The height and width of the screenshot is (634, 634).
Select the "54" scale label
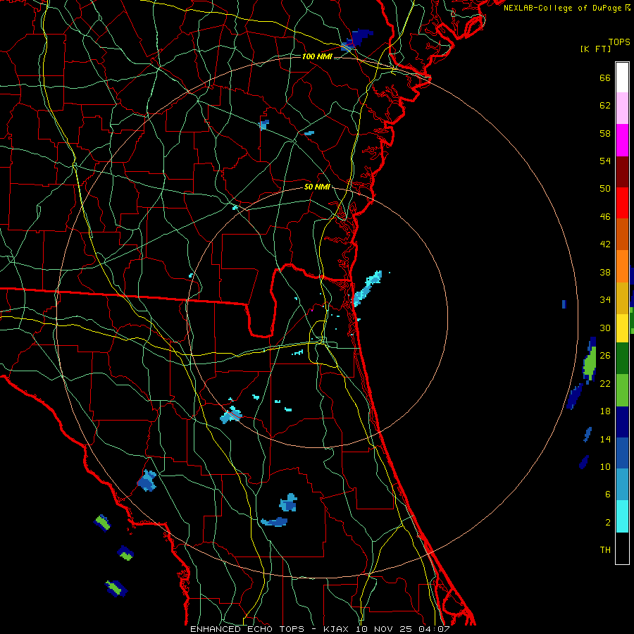click(605, 161)
